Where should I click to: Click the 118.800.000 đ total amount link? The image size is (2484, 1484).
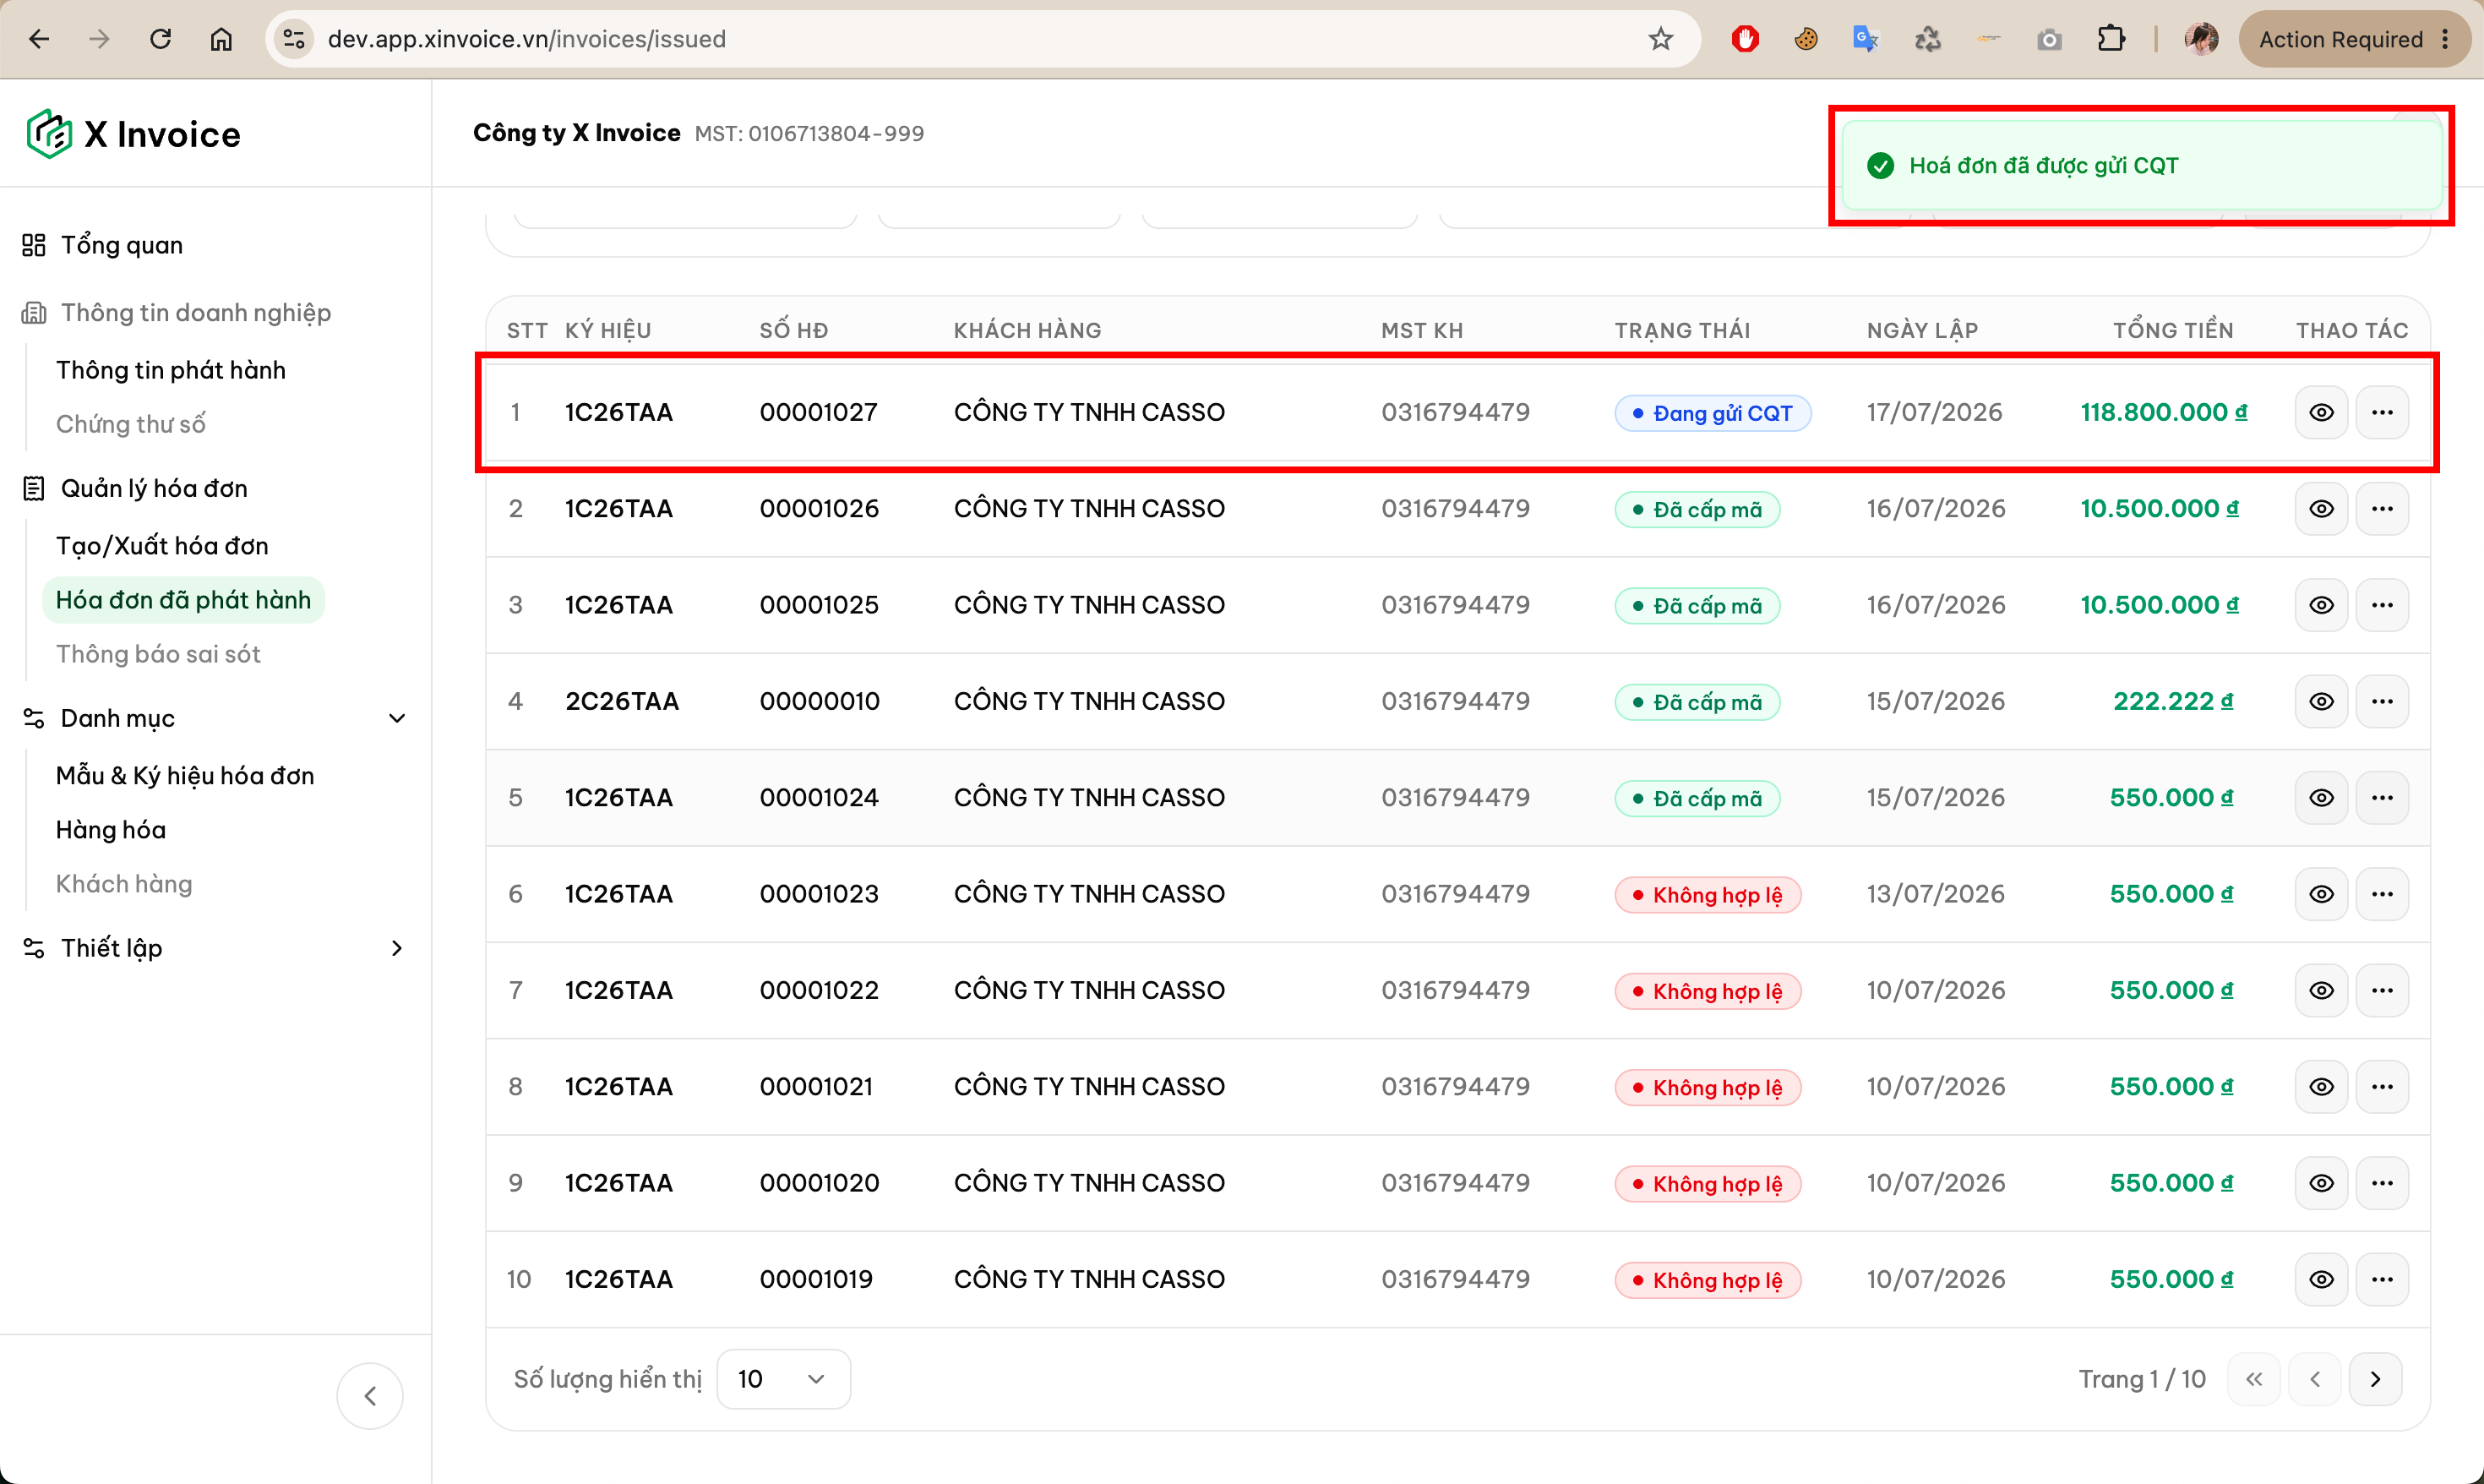click(2163, 412)
